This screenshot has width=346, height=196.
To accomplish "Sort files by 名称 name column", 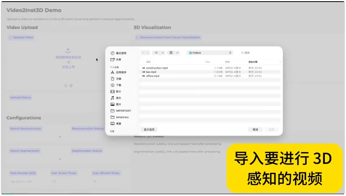I will pos(148,62).
